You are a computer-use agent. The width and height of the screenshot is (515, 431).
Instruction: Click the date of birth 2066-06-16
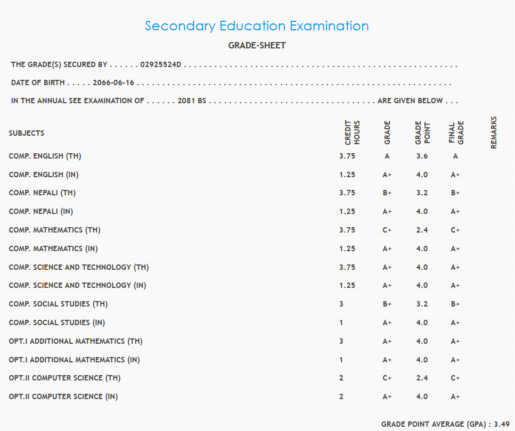[113, 83]
